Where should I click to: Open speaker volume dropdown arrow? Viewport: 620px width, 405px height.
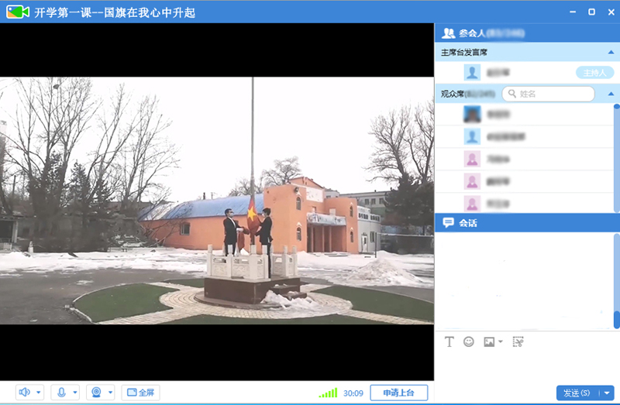pos(39,393)
